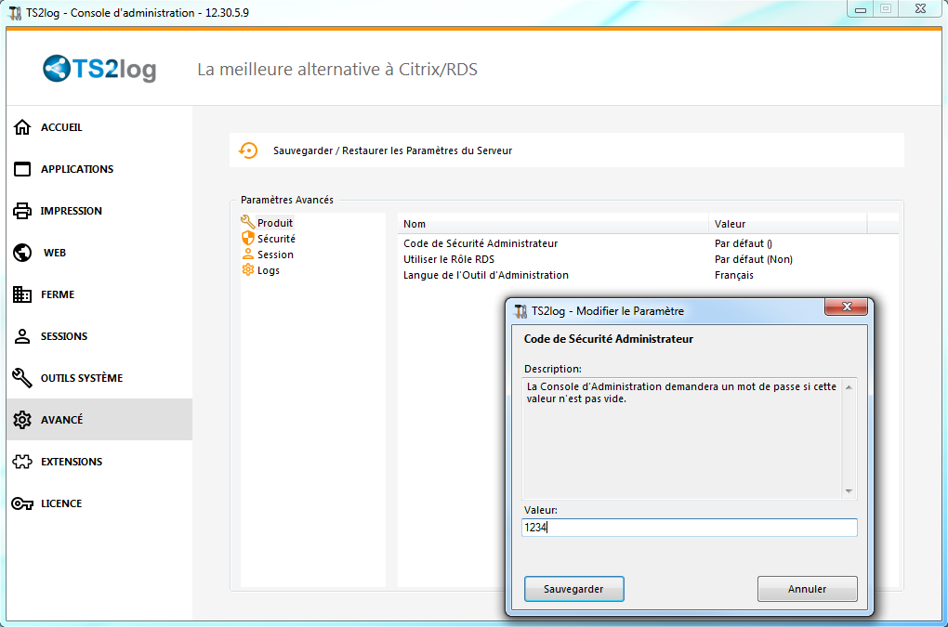Click the Logs gear icon in tree
Viewport: 948px width, 627px height.
[x=248, y=269]
